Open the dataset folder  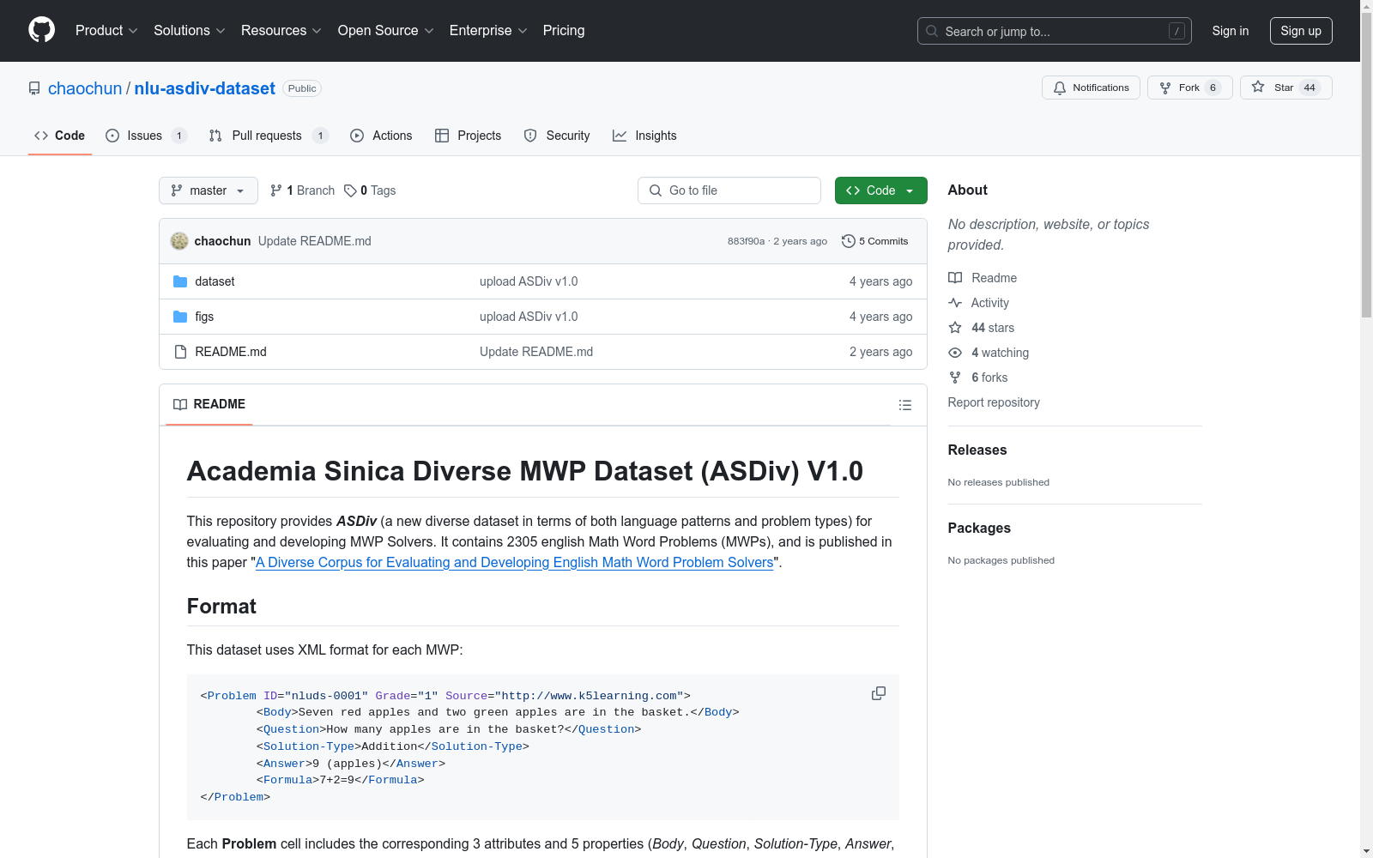pos(215,281)
